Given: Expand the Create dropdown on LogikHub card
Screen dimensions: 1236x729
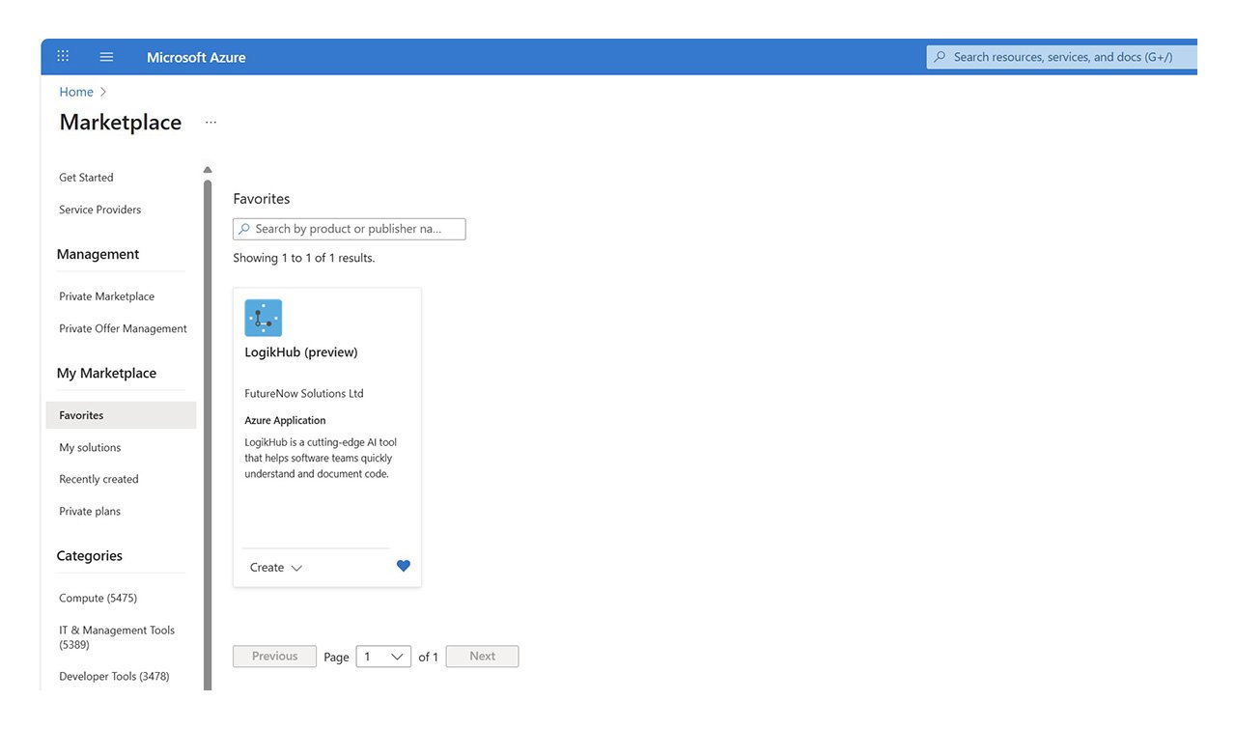Looking at the screenshot, I should click(275, 568).
